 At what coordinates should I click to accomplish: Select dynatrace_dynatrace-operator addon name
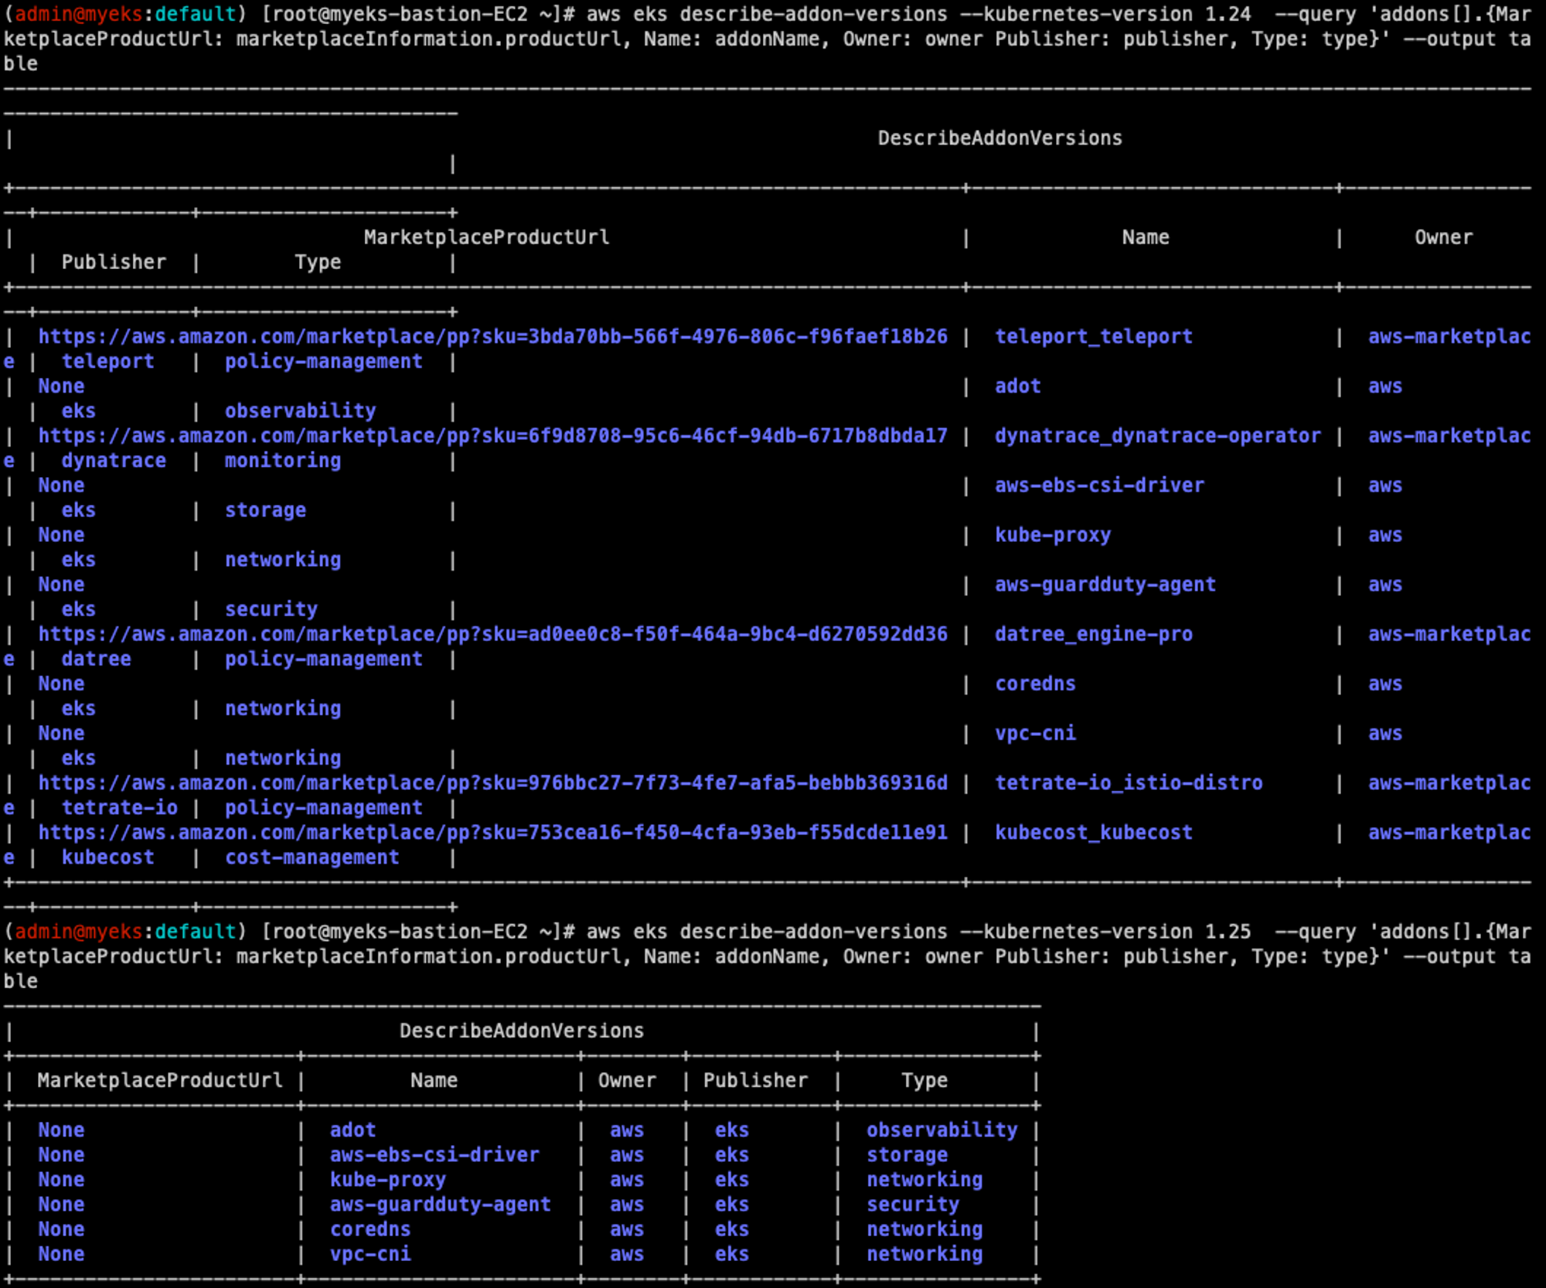click(1157, 436)
